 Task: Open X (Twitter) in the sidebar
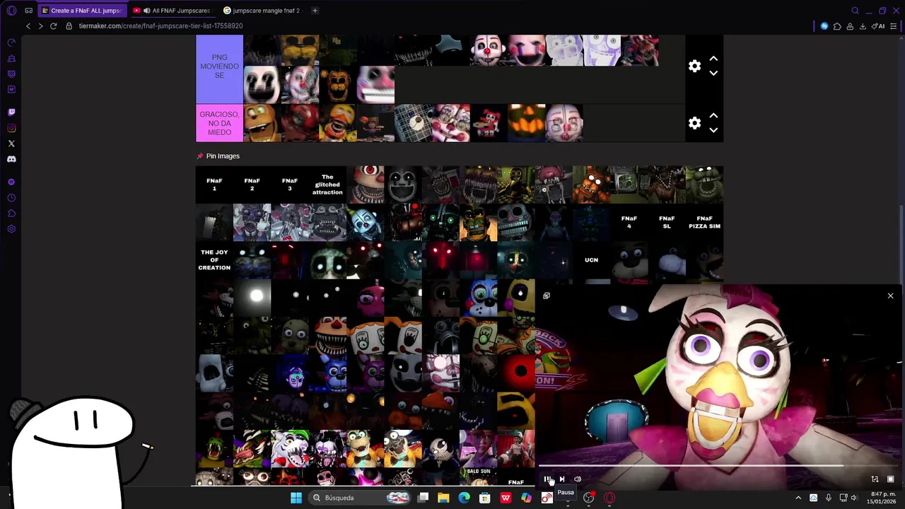coord(11,144)
